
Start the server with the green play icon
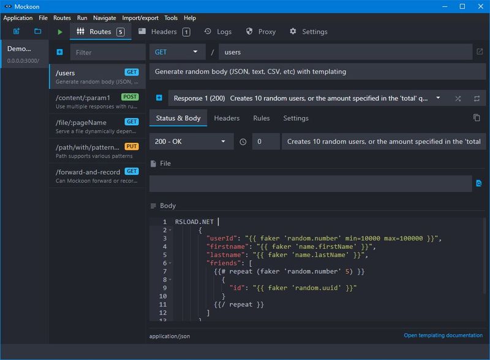click(59, 32)
